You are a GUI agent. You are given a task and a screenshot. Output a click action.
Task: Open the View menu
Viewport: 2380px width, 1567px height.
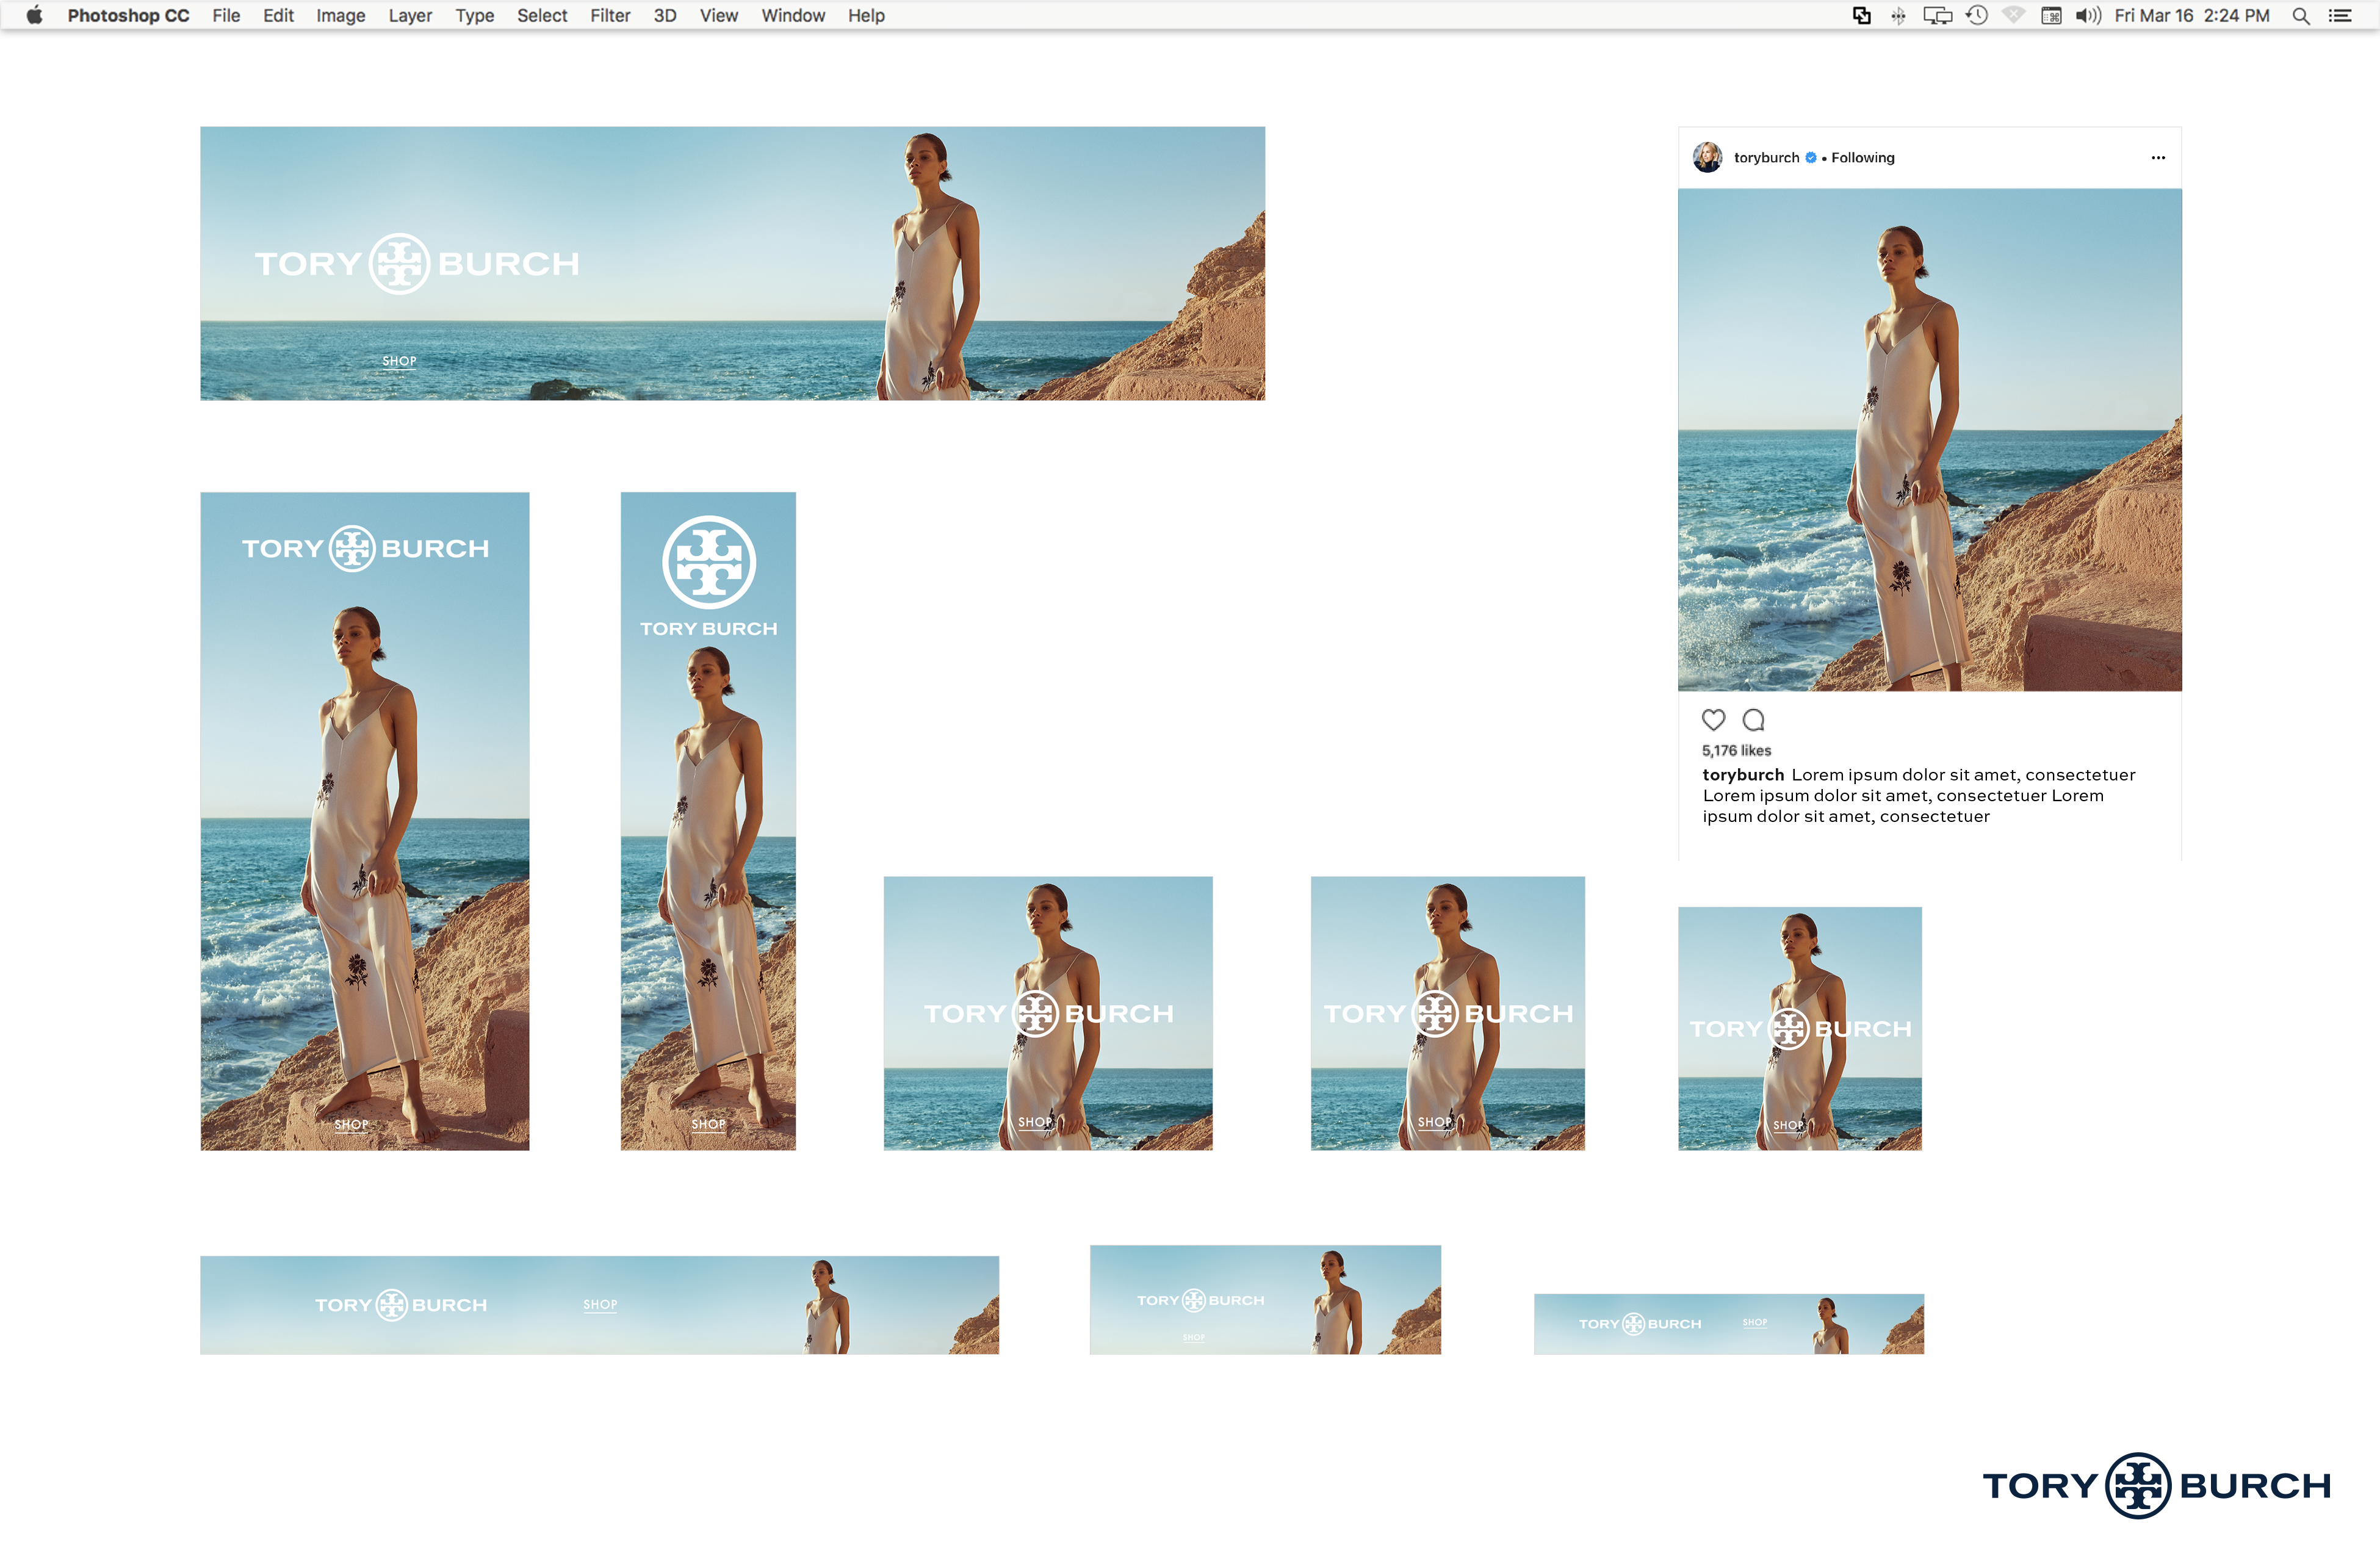coord(719,15)
